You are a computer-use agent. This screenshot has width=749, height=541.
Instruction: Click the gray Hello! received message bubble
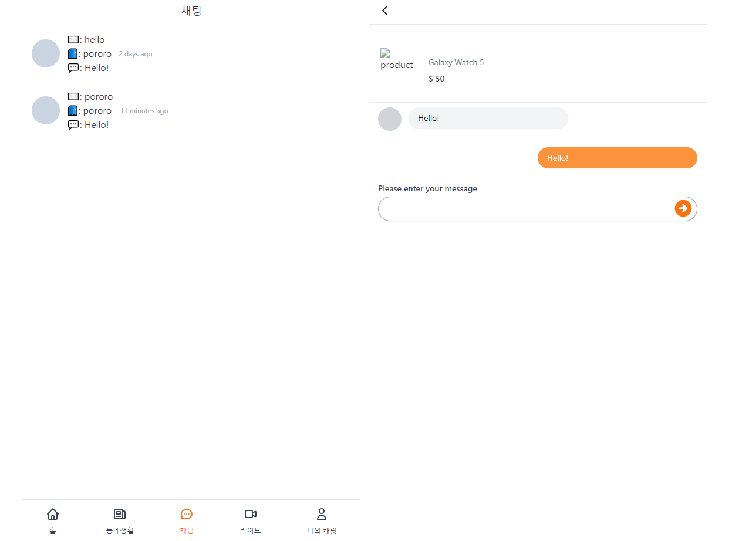(x=488, y=118)
